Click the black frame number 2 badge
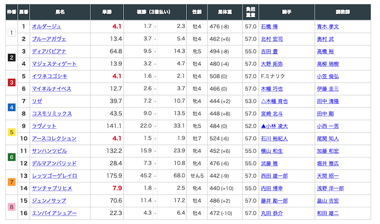This screenshot has width=380, height=224. pos(11,58)
